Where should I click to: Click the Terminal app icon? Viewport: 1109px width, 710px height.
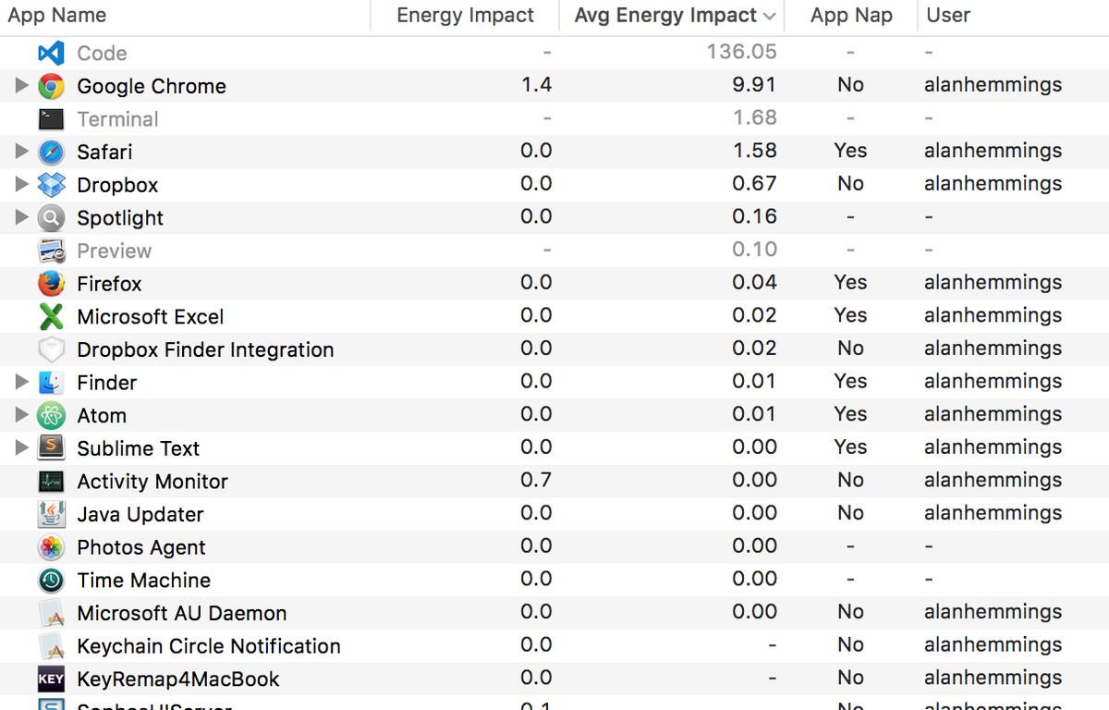(51, 119)
